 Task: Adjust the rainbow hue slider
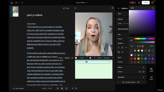(x=144, y=39)
